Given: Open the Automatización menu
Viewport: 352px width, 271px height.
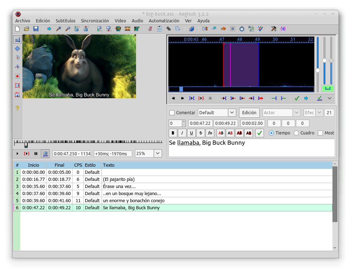Looking at the screenshot, I should click(x=164, y=21).
